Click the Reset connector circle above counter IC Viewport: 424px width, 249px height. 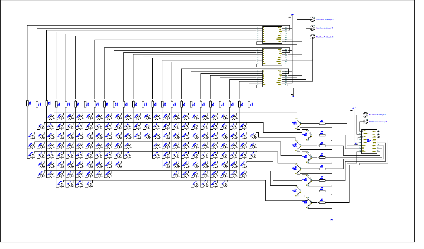[x=365, y=114]
